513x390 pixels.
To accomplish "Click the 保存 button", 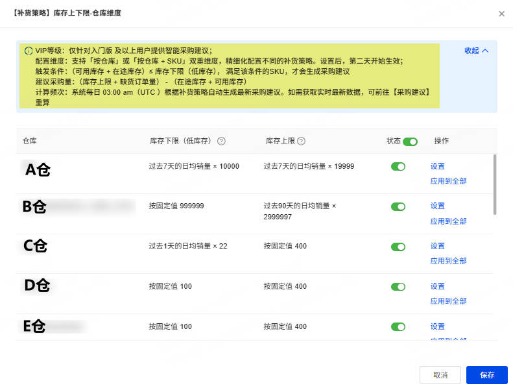I will point(487,375).
